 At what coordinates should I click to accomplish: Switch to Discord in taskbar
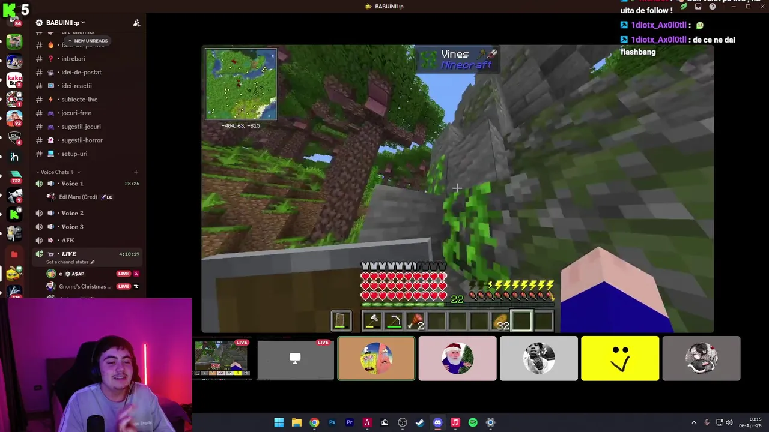pyautogui.click(x=437, y=422)
